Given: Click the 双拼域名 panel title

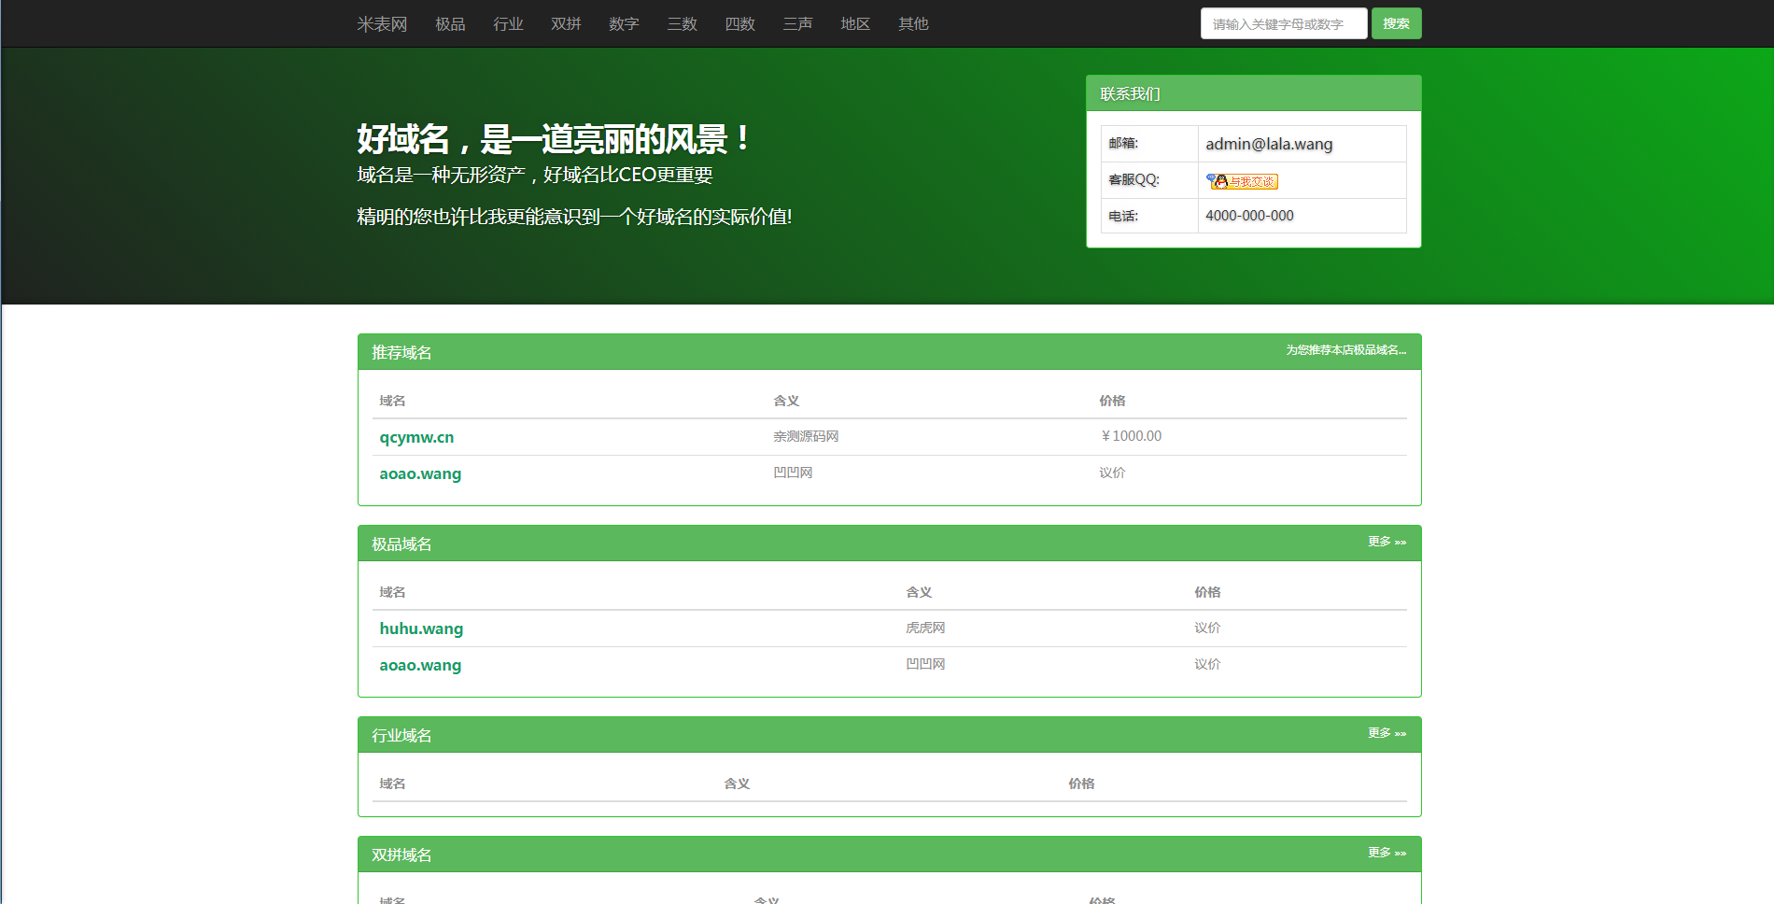Looking at the screenshot, I should coord(401,855).
